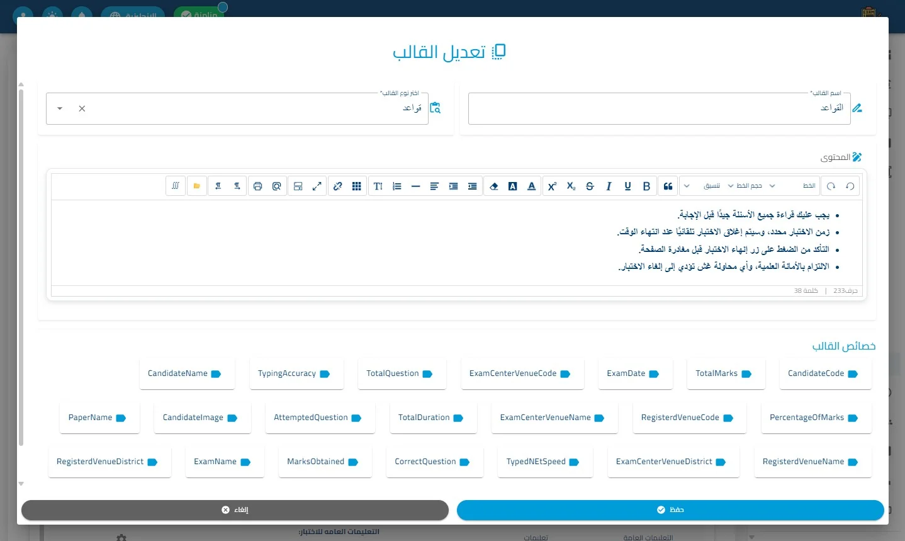905x541 pixels.
Task: Click the حفظ save button
Action: (x=670, y=510)
